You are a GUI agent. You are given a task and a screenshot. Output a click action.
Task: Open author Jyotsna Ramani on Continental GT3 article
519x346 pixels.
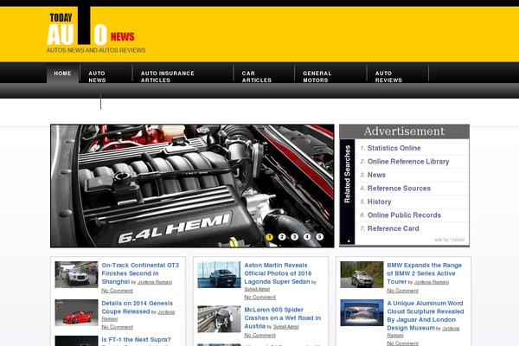(155, 283)
